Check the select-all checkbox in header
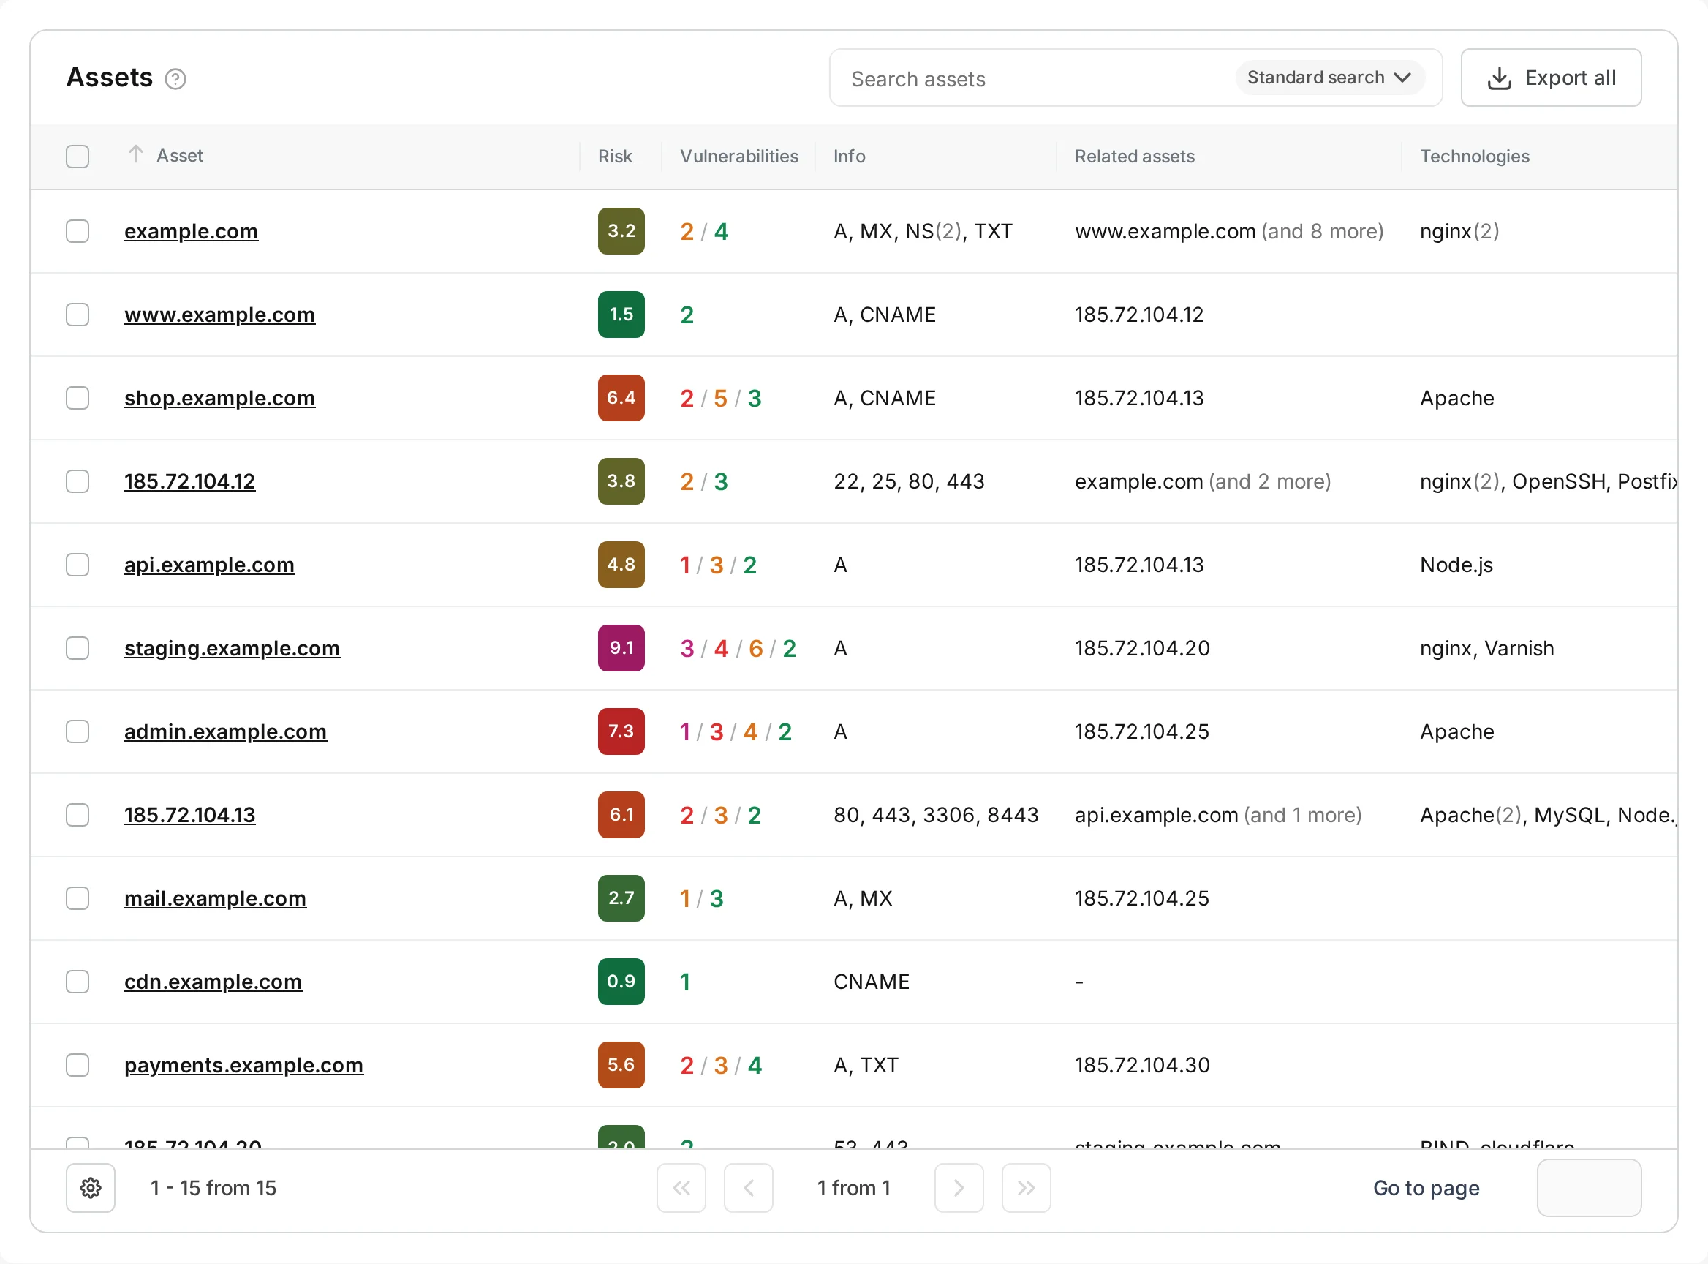The width and height of the screenshot is (1708, 1264). pyautogui.click(x=78, y=156)
